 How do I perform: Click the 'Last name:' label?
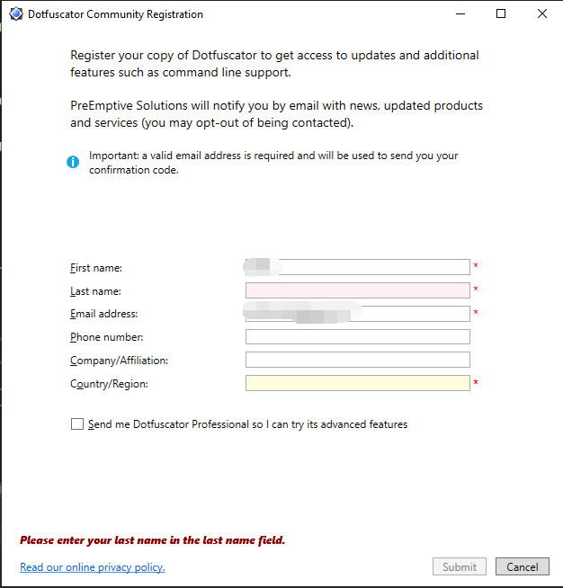(95, 291)
